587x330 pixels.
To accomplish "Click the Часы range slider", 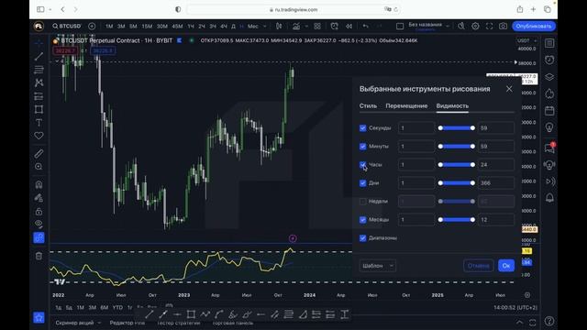I will pos(457,165).
